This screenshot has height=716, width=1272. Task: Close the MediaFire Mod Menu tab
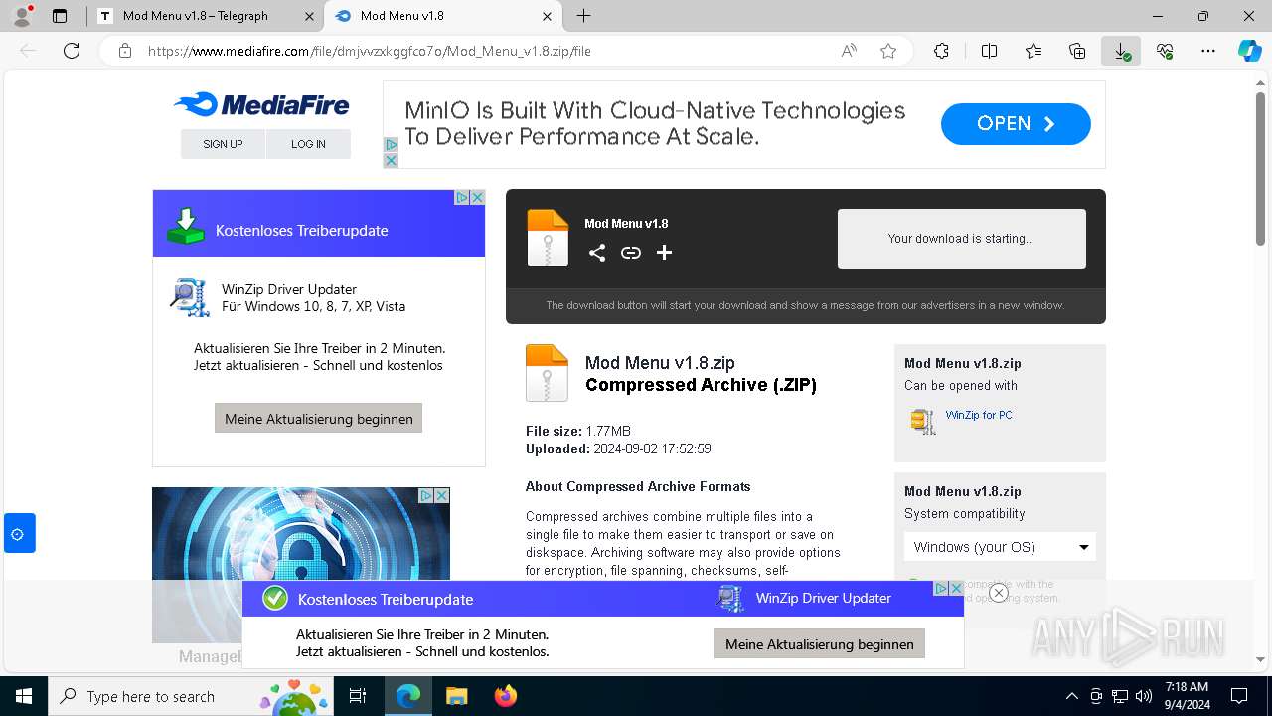[x=547, y=16]
